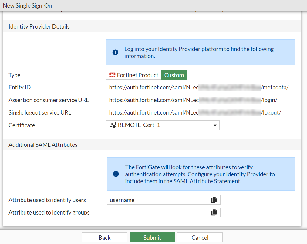Click the copy icon next to username field
Viewport: 307px width, 244px height.
[x=214, y=200]
